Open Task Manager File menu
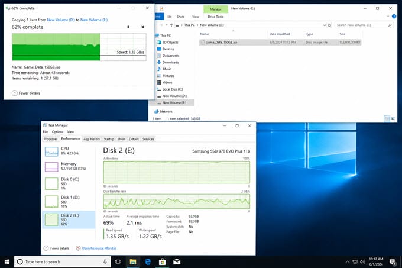Image resolution: width=402 pixels, height=268 pixels. [x=46, y=132]
